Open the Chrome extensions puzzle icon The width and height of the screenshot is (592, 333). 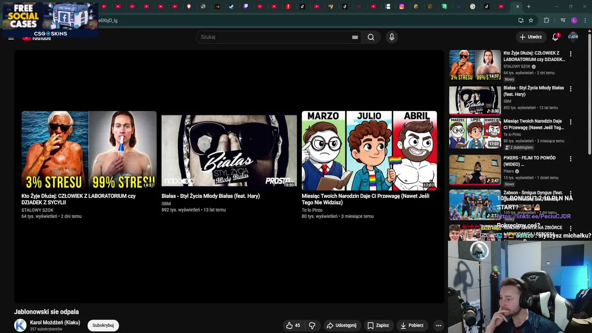click(x=546, y=20)
